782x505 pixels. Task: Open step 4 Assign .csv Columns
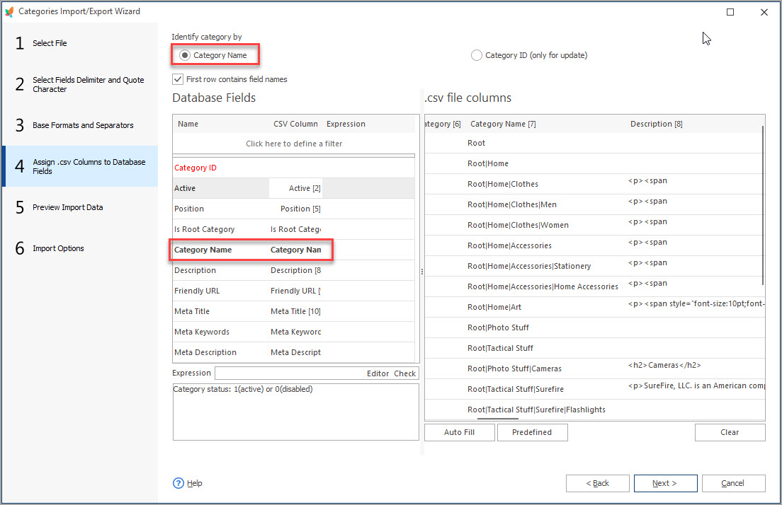pyautogui.click(x=80, y=166)
